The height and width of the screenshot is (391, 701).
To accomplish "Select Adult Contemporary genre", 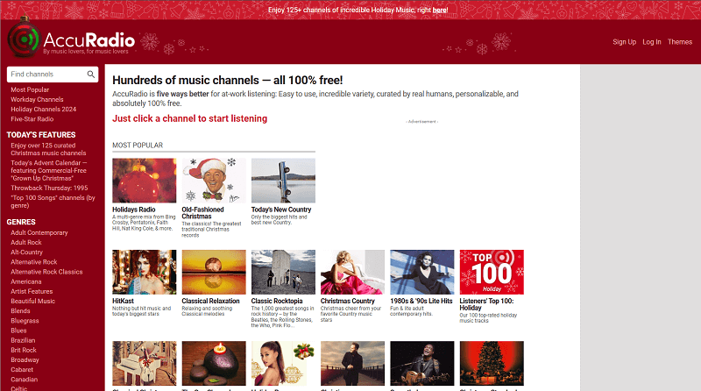I will [x=39, y=232].
